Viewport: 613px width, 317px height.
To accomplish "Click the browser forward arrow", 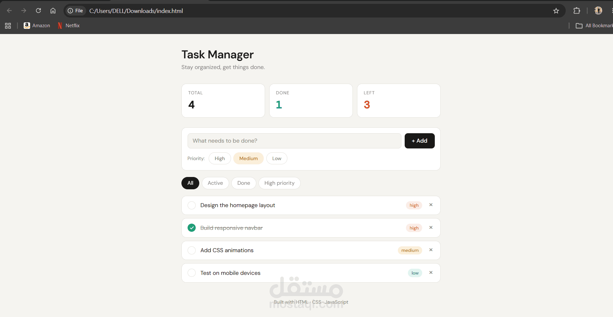I will click(x=24, y=11).
